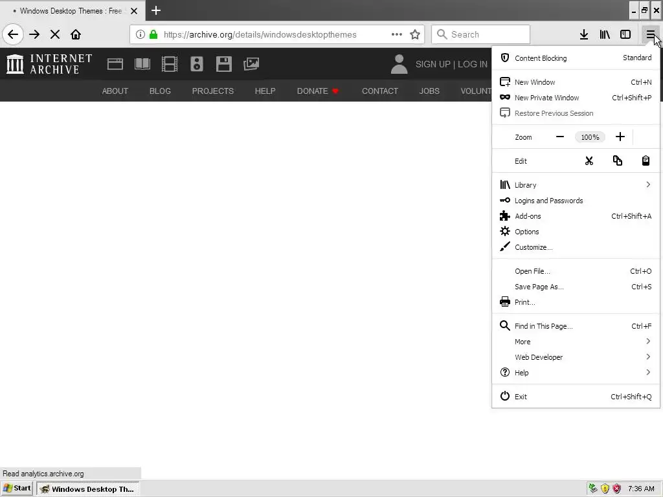Close the Windows Desktop Themes tab
The width and height of the screenshot is (663, 497).
(134, 11)
